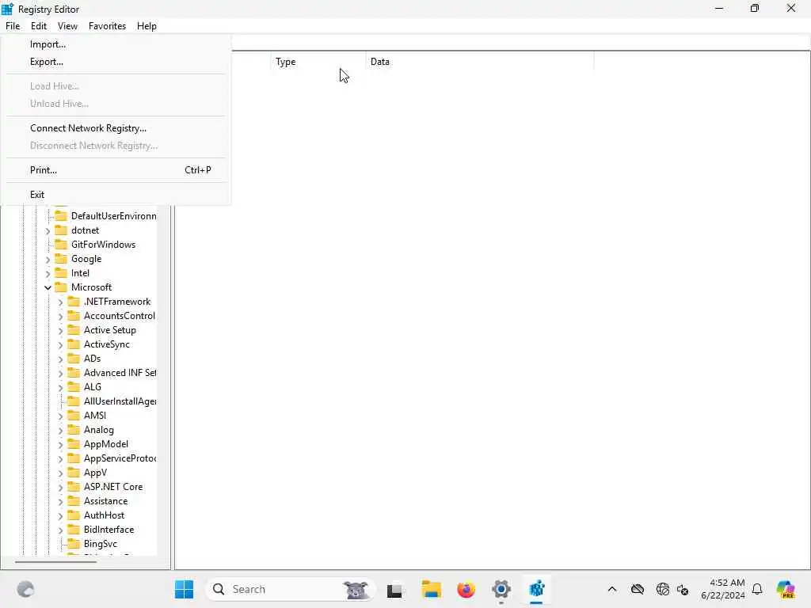Open Task View from the taskbar
This screenshot has height=608, width=811.
tap(394, 590)
